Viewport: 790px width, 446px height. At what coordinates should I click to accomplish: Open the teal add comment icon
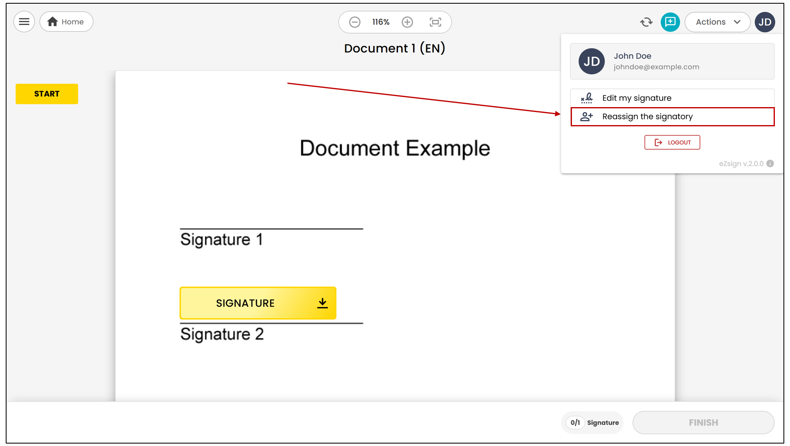(670, 22)
